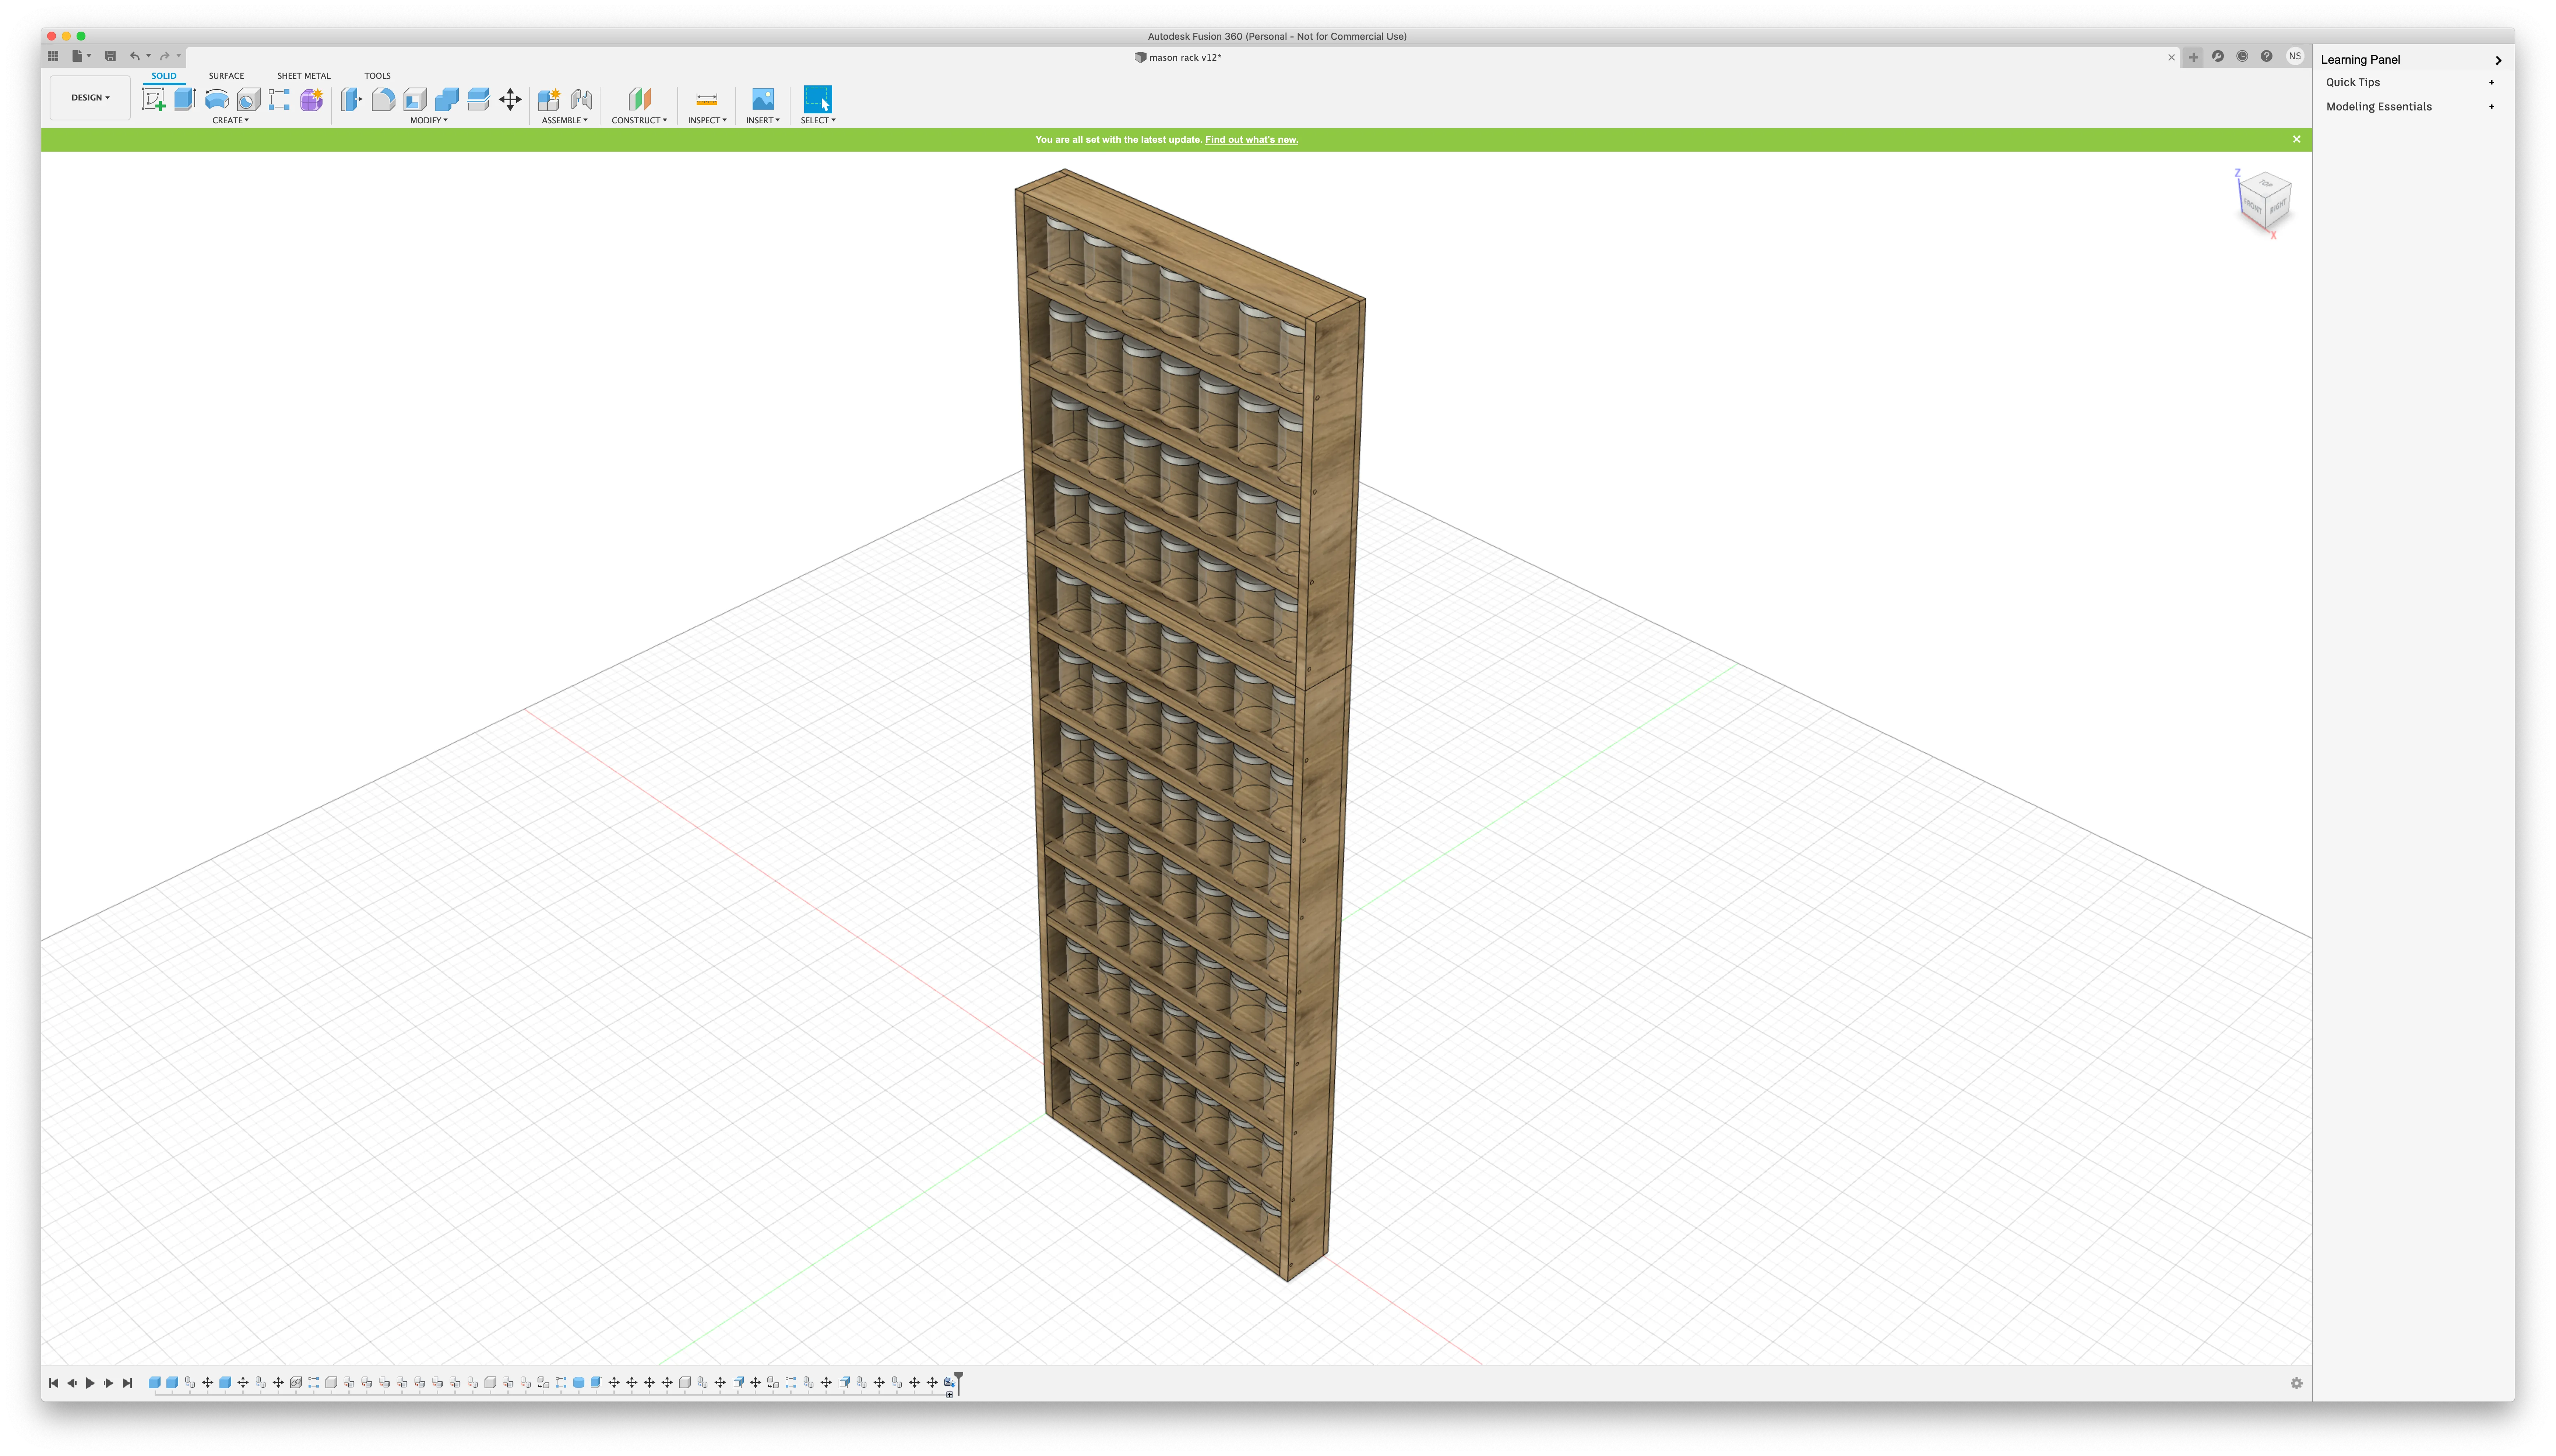Open the DESIGN workspace dropdown
The width and height of the screenshot is (2556, 1456).
(x=90, y=98)
